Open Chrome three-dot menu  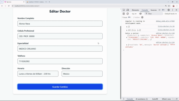(x=177, y=6)
